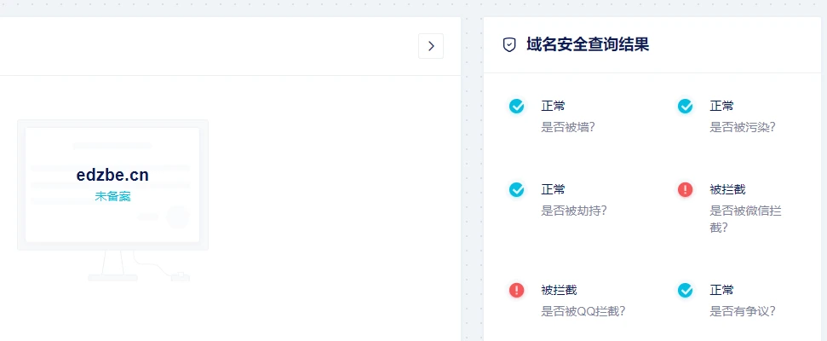The width and height of the screenshot is (827, 341).
Task: Click the shield icon beside 域名安全查询结果
Action: (509, 45)
